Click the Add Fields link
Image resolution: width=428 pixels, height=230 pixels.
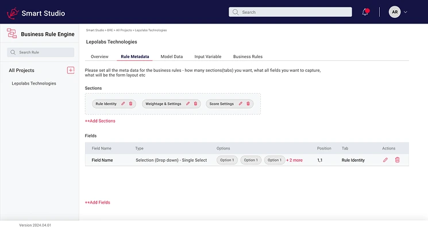tap(98, 202)
